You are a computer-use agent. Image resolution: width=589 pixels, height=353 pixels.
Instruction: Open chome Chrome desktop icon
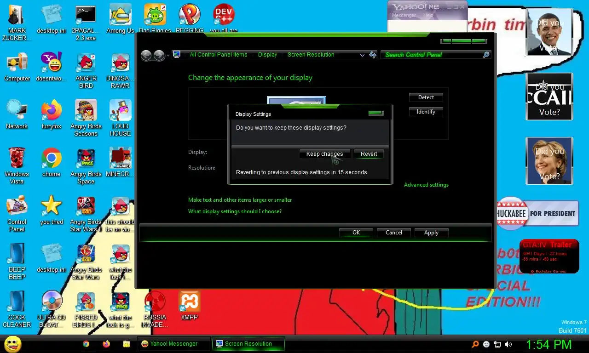51,162
